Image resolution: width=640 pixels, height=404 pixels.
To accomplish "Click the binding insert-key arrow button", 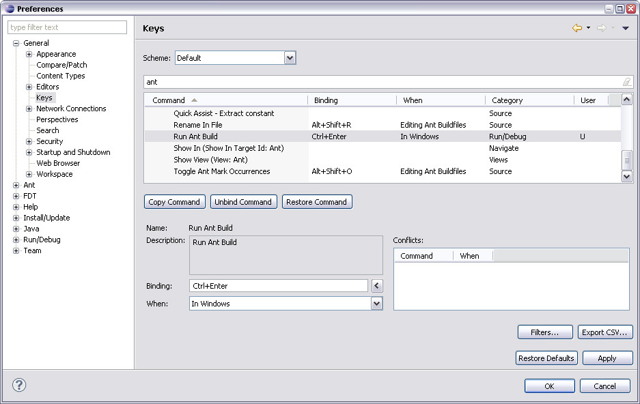I will (377, 286).
